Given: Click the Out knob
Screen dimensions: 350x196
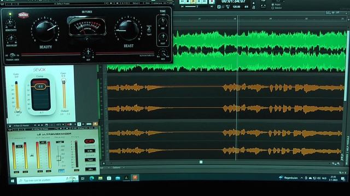Looking at the screenshot, I should pyautogui.click(x=88, y=53).
